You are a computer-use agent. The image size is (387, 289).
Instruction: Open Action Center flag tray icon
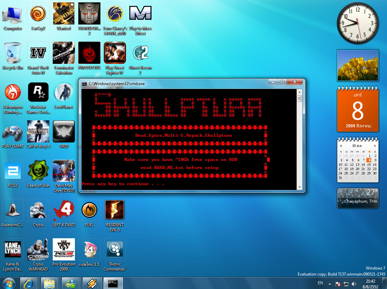pos(338,284)
